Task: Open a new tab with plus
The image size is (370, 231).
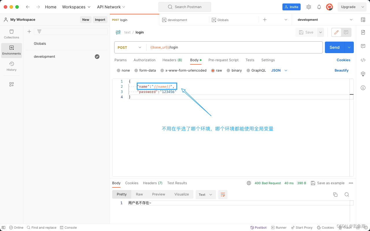Action: (265, 20)
